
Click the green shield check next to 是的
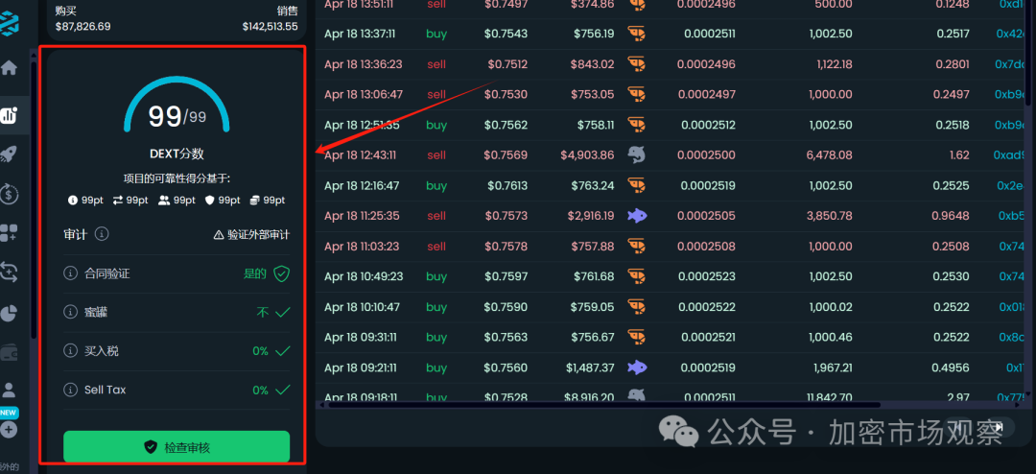[x=282, y=273]
